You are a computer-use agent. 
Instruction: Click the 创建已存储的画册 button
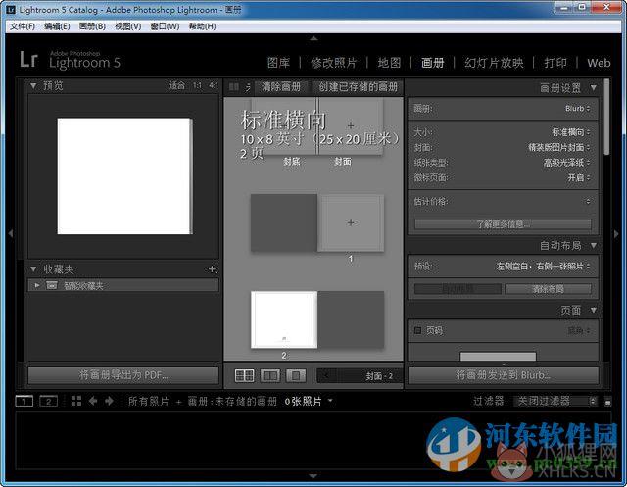(358, 87)
